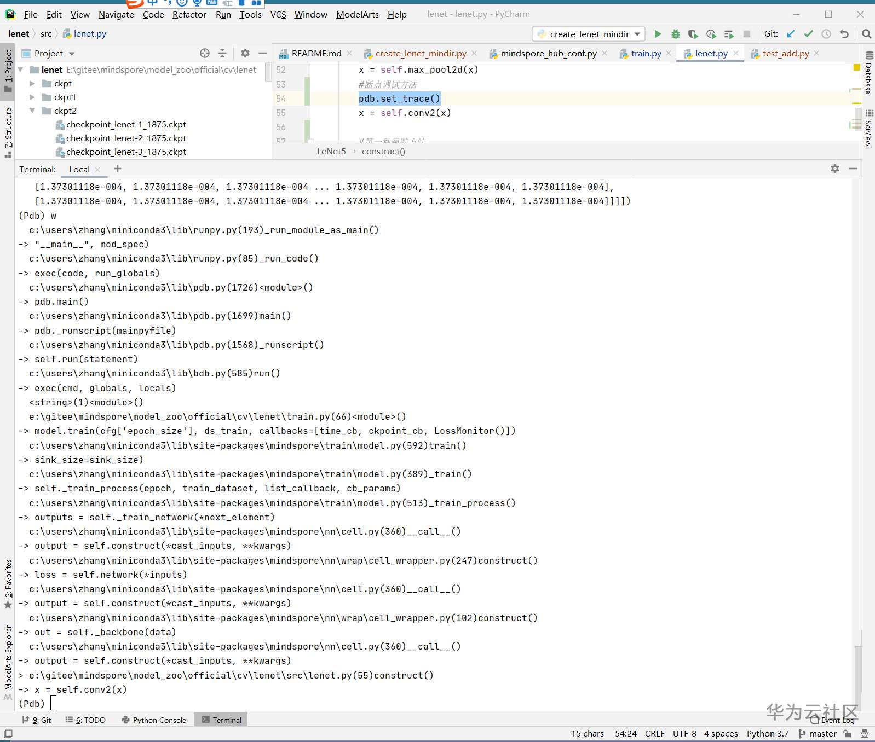The width and height of the screenshot is (875, 742).
Task: Click the yellow inspection indicator in the editor
Action: coord(857,67)
